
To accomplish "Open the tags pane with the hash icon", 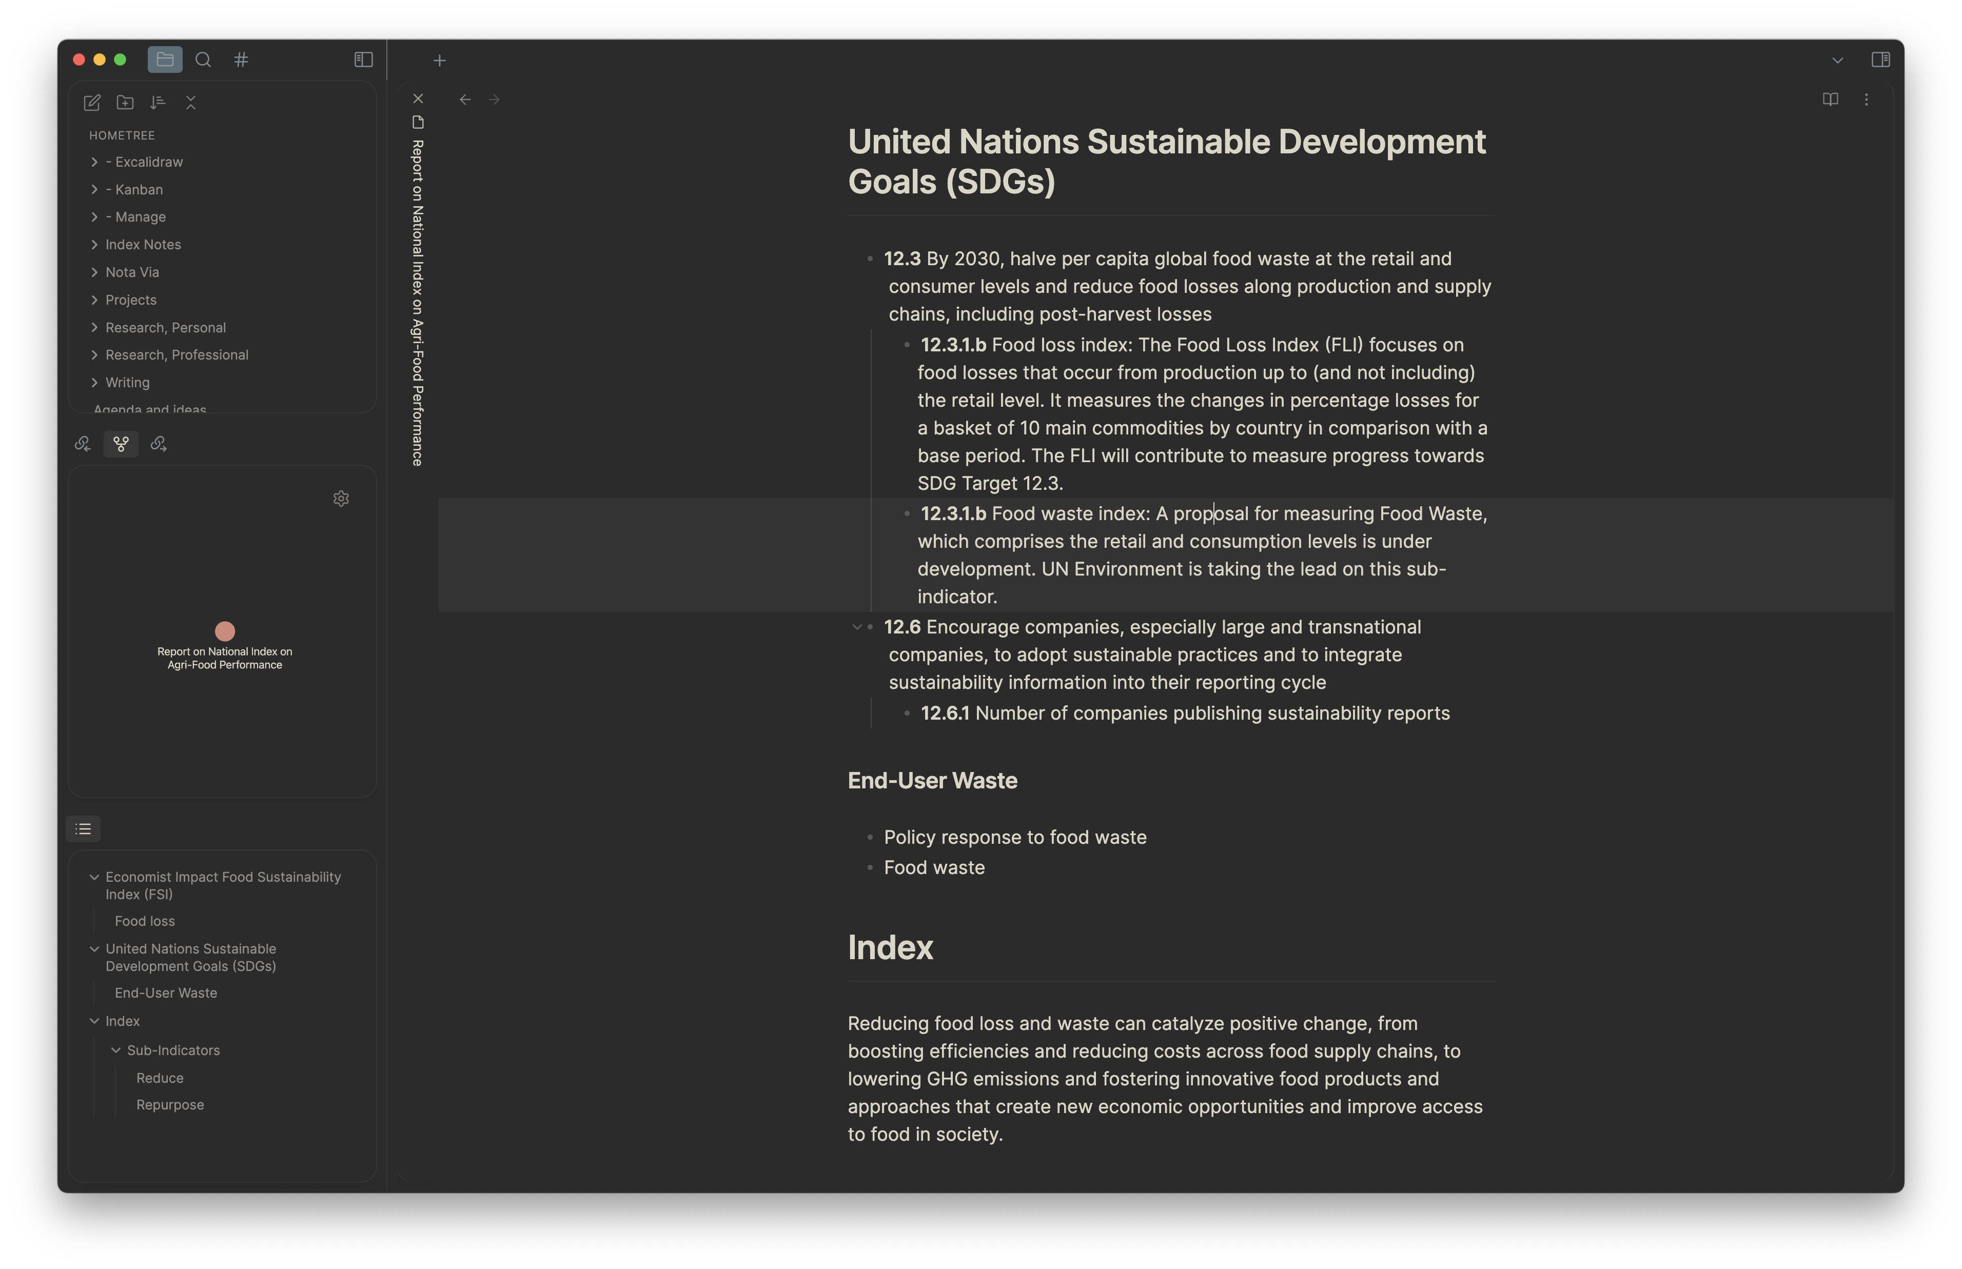I will 241,60.
